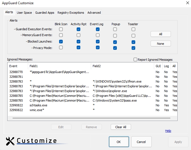Click the Clear All button
The width and height of the screenshot is (191, 150).
click(121, 127)
